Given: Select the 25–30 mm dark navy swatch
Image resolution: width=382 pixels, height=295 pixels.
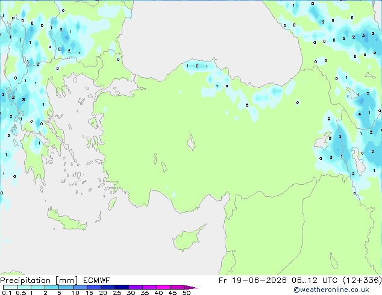Looking at the screenshot, I should pyautogui.click(x=122, y=287).
